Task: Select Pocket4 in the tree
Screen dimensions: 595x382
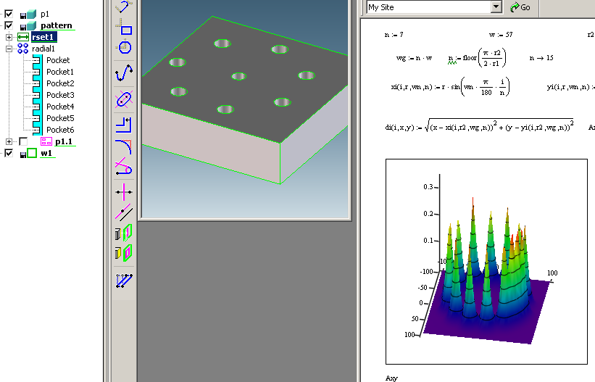Action: click(60, 107)
